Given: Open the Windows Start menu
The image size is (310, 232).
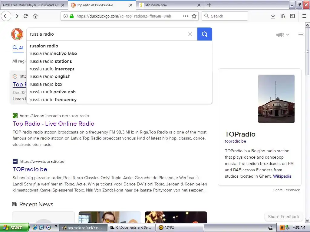Looking at the screenshot, I should pos(15,227).
